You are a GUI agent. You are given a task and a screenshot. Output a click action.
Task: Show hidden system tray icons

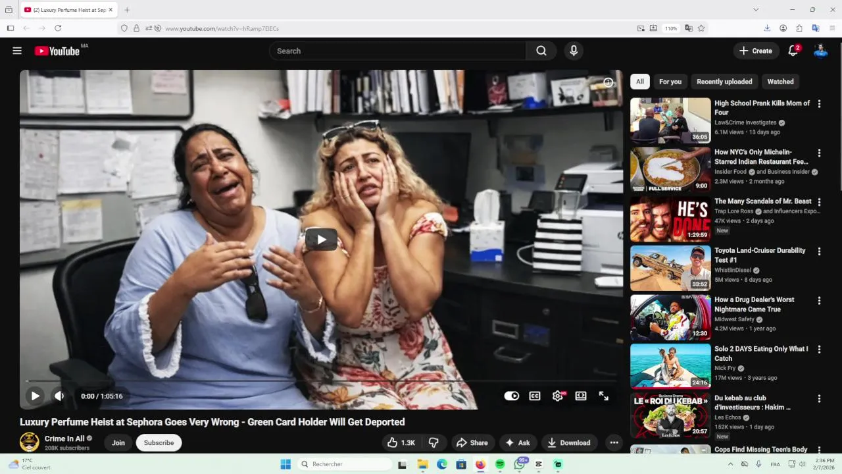click(x=730, y=464)
